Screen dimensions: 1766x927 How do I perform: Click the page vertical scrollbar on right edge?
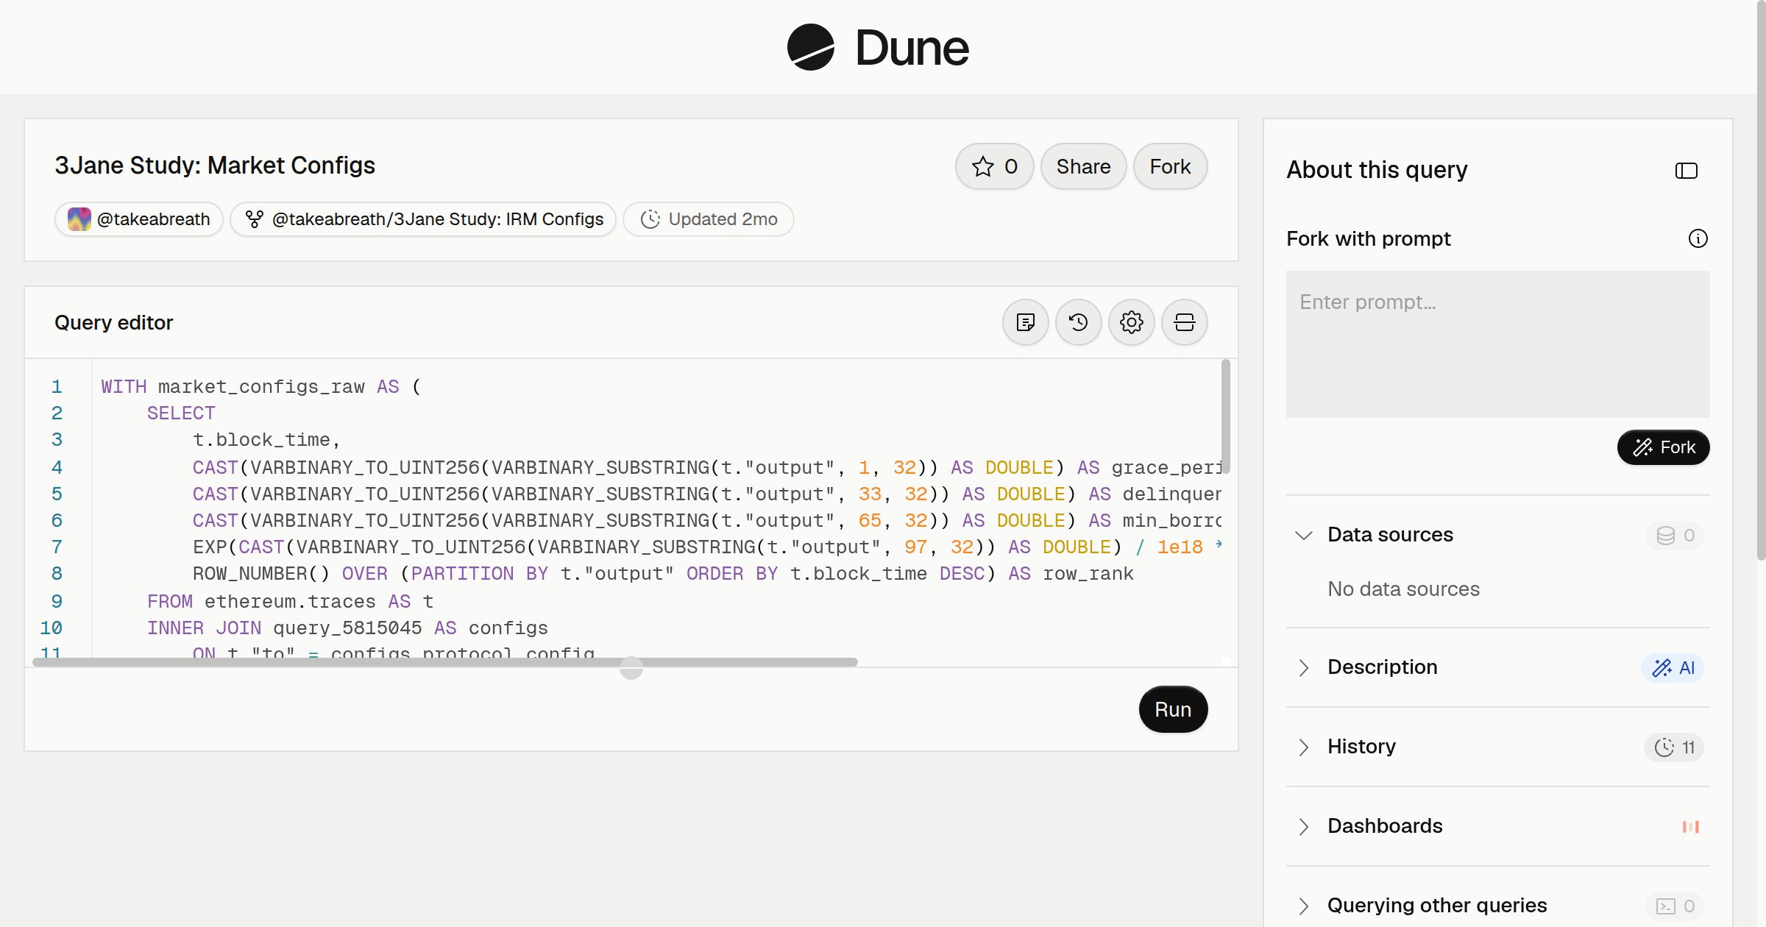[x=1761, y=281]
